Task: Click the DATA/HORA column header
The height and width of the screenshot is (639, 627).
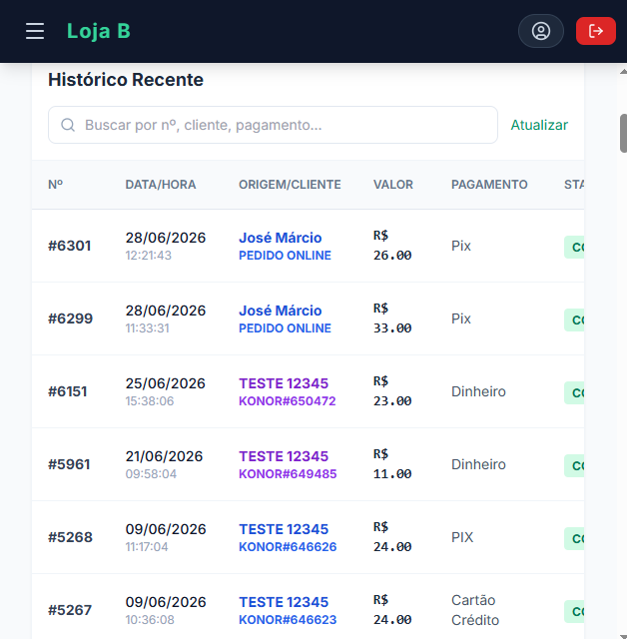Action: (x=161, y=185)
